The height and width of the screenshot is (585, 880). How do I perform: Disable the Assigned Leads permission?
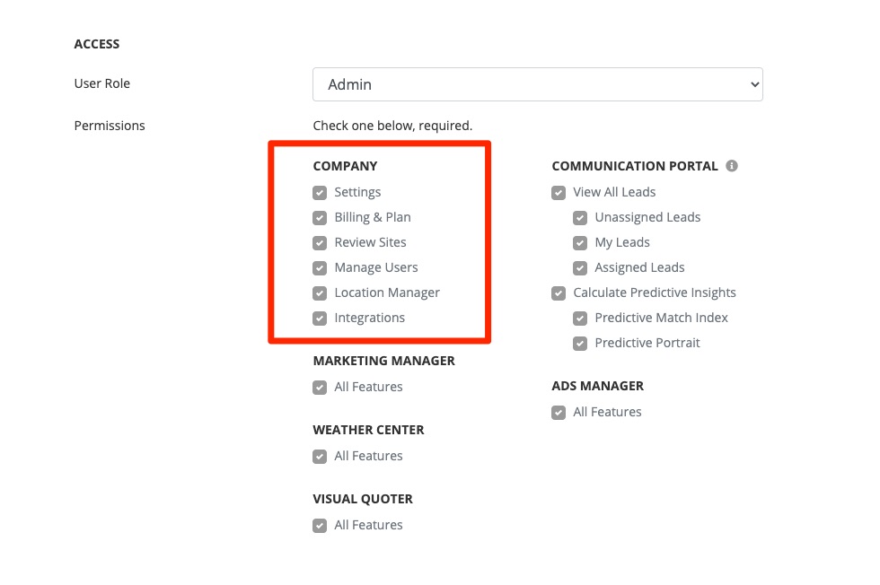click(580, 268)
